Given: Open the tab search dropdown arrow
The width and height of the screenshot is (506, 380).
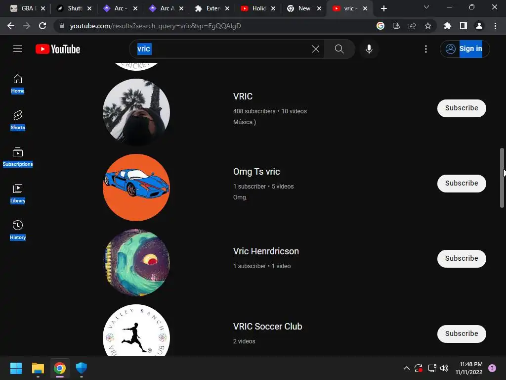Looking at the screenshot, I should 426,7.
